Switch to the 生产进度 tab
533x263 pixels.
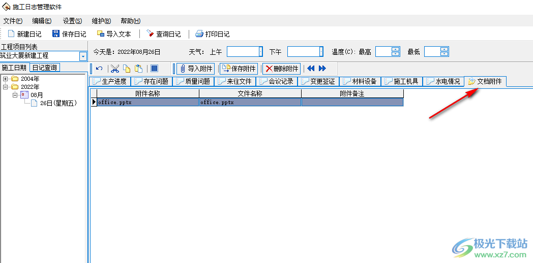(x=110, y=81)
